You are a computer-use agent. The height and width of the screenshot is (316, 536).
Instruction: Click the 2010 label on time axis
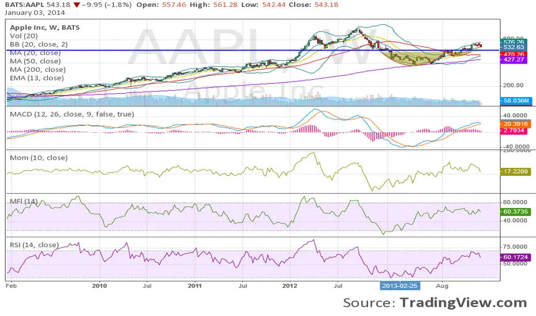coord(99,286)
